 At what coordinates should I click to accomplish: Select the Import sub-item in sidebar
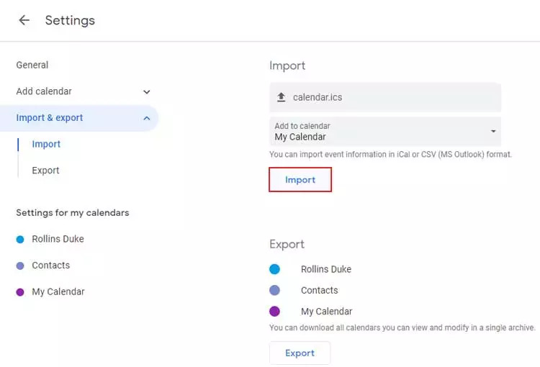click(46, 144)
